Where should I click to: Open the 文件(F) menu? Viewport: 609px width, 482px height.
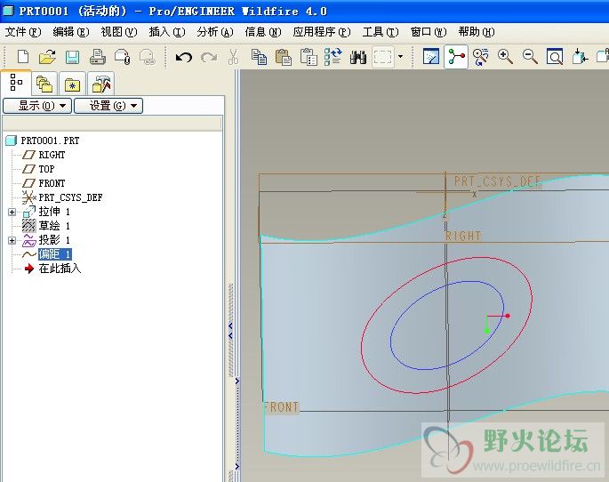23,32
